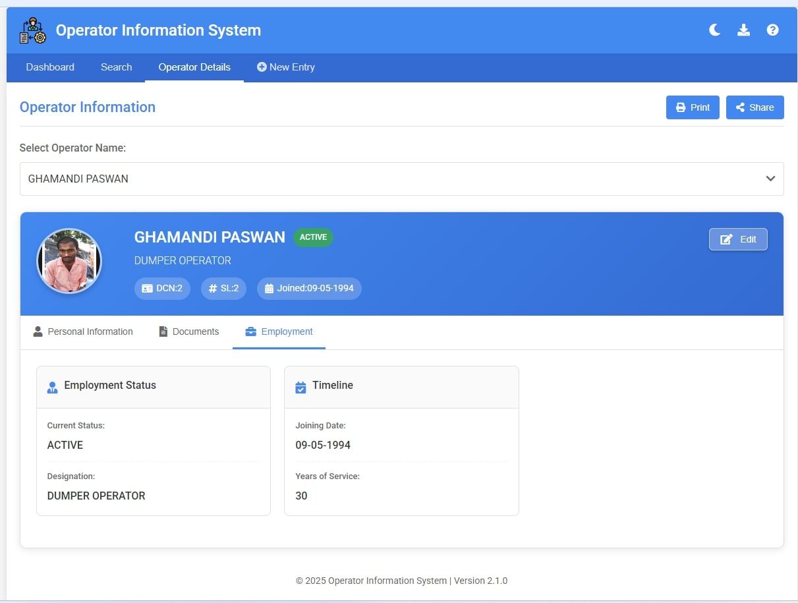Screen dimensions: 798x603
Task: Click the Timeline calendar-check icon
Action: (300, 387)
